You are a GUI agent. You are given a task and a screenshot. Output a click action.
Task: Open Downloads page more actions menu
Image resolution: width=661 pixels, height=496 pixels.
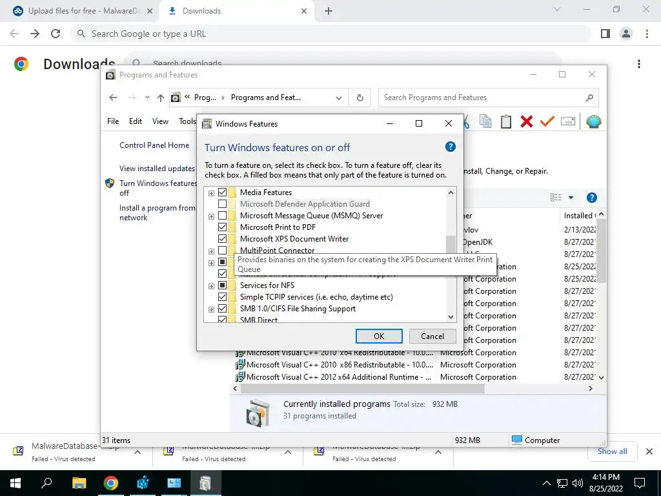[x=639, y=64]
